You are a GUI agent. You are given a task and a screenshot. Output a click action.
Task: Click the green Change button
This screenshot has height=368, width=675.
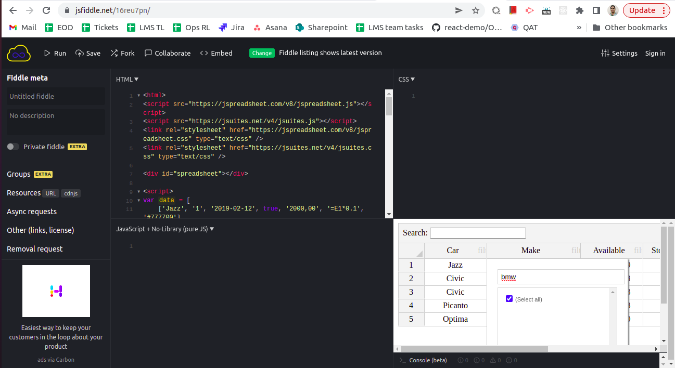pos(263,52)
